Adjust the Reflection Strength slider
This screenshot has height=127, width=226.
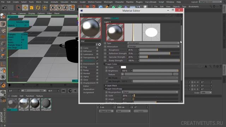[x=159, y=53]
